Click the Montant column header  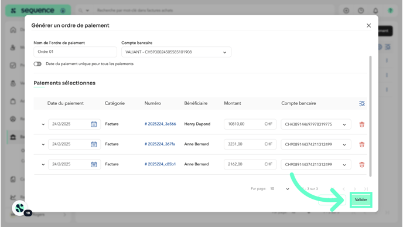click(233, 103)
